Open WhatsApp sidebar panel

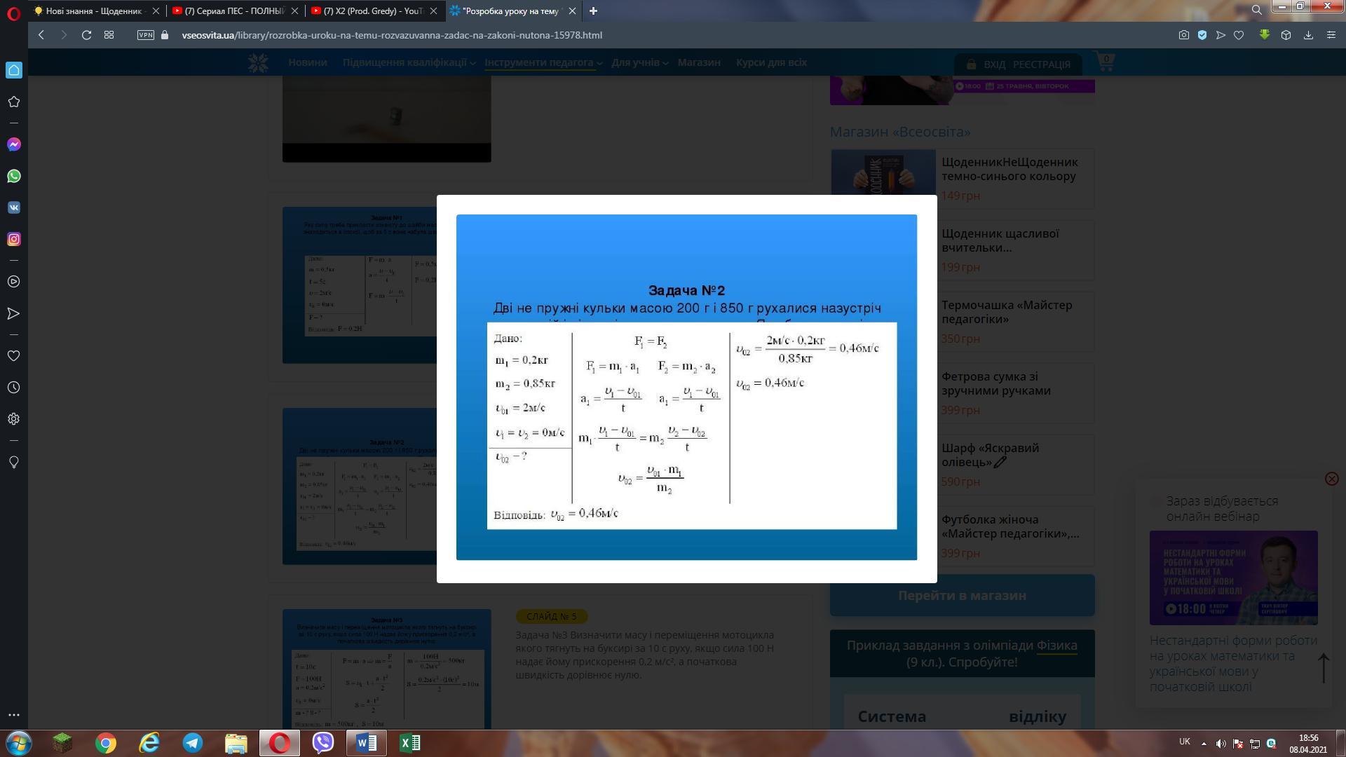coord(13,176)
